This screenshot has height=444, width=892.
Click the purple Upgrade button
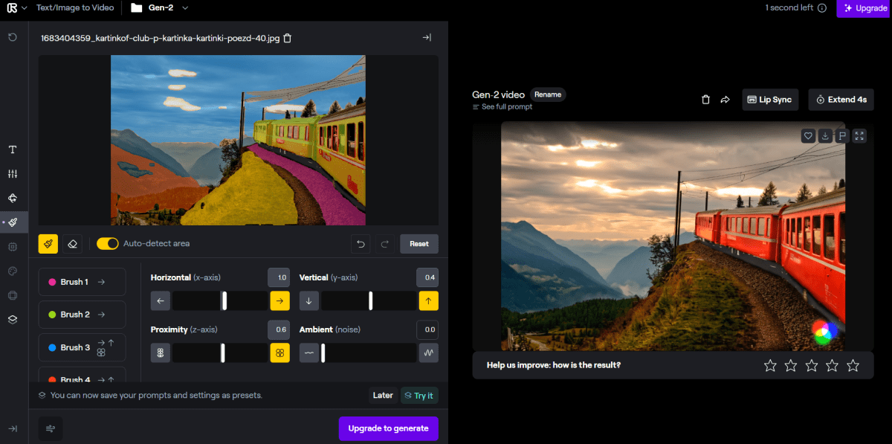864,8
